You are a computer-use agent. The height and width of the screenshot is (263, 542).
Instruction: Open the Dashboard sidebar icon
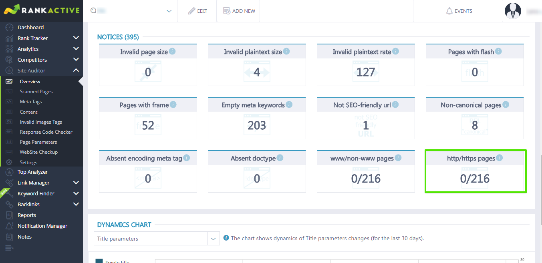9,28
